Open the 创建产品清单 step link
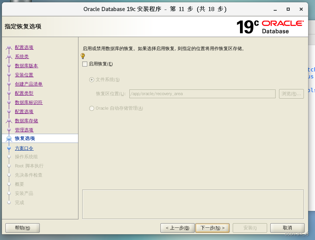This screenshot has height=240, width=315. pyautogui.click(x=29, y=84)
